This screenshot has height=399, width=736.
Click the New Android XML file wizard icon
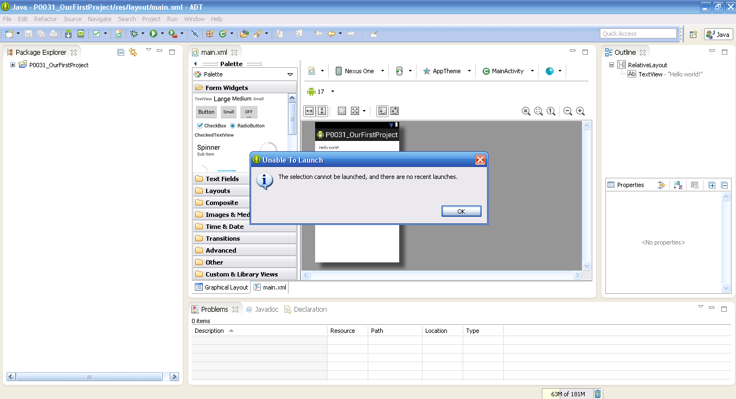(119, 34)
